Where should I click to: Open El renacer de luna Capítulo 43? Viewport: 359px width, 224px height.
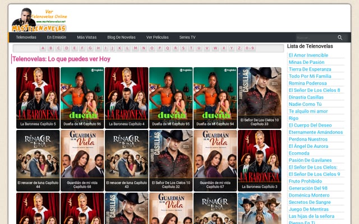tap(127, 161)
